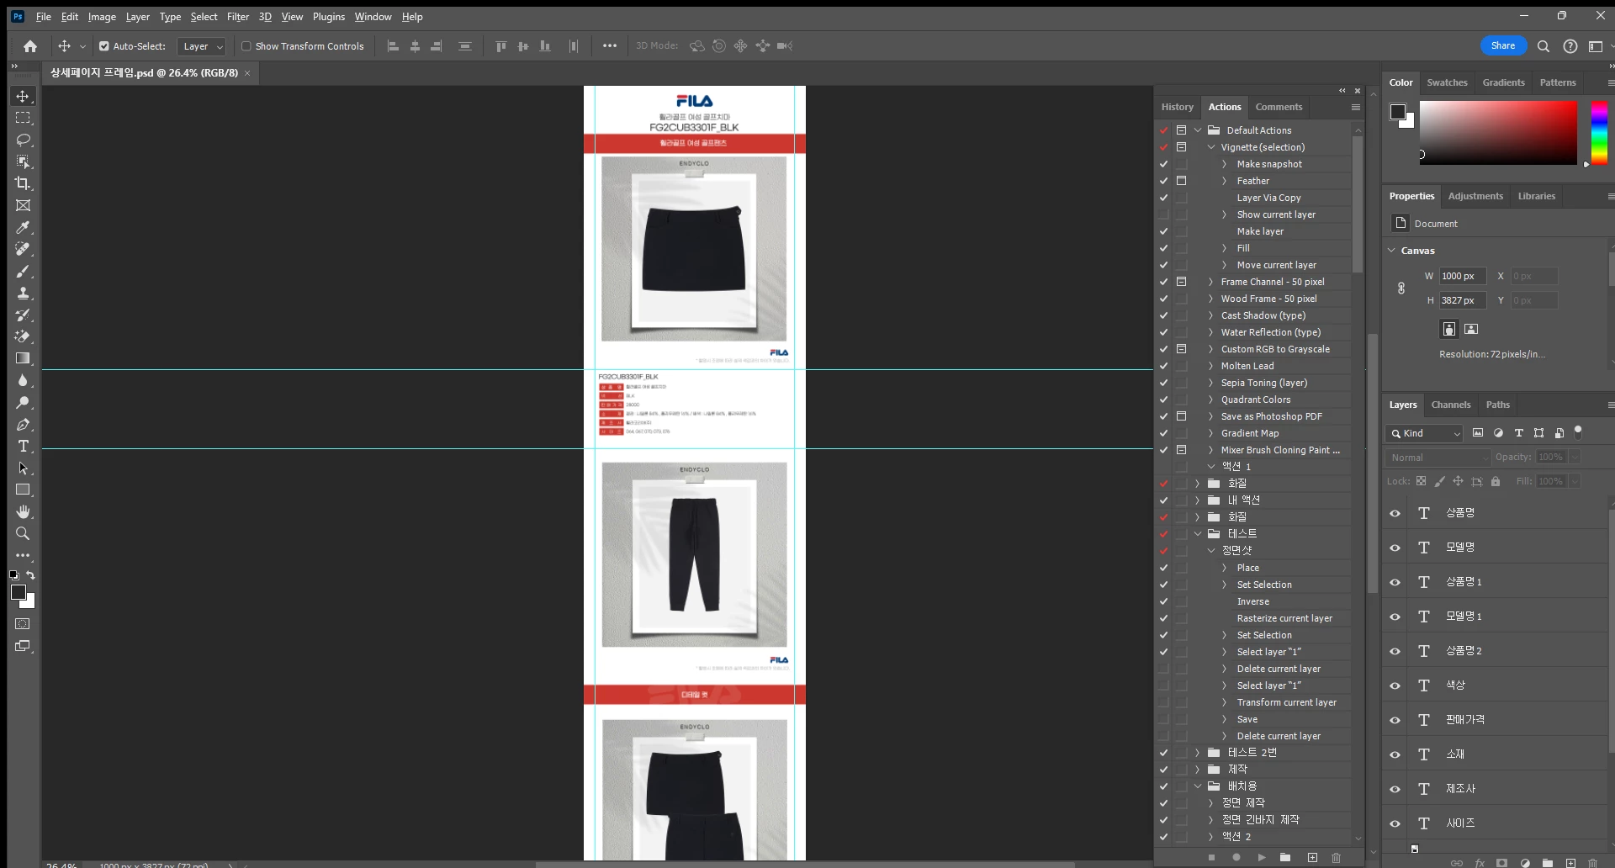Switch to the Swatches tab
The width and height of the screenshot is (1615, 868).
[x=1447, y=82]
